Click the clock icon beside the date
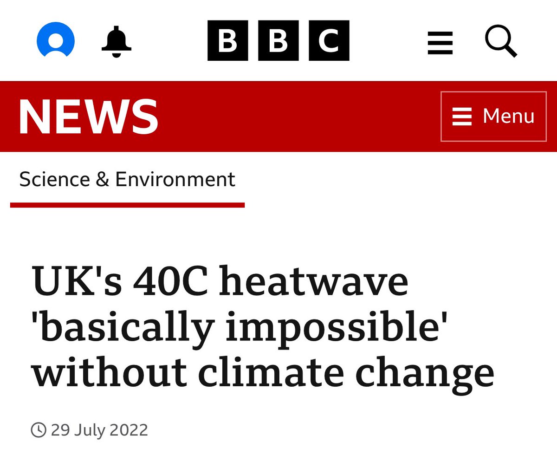Image resolution: width=557 pixels, height=455 pixels. (x=39, y=430)
